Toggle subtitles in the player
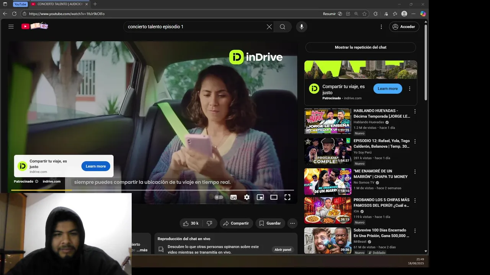Viewport: 490px width, 275px height. (234, 197)
